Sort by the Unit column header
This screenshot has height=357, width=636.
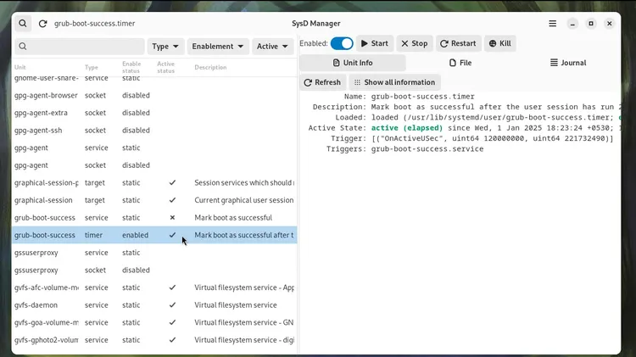click(20, 67)
